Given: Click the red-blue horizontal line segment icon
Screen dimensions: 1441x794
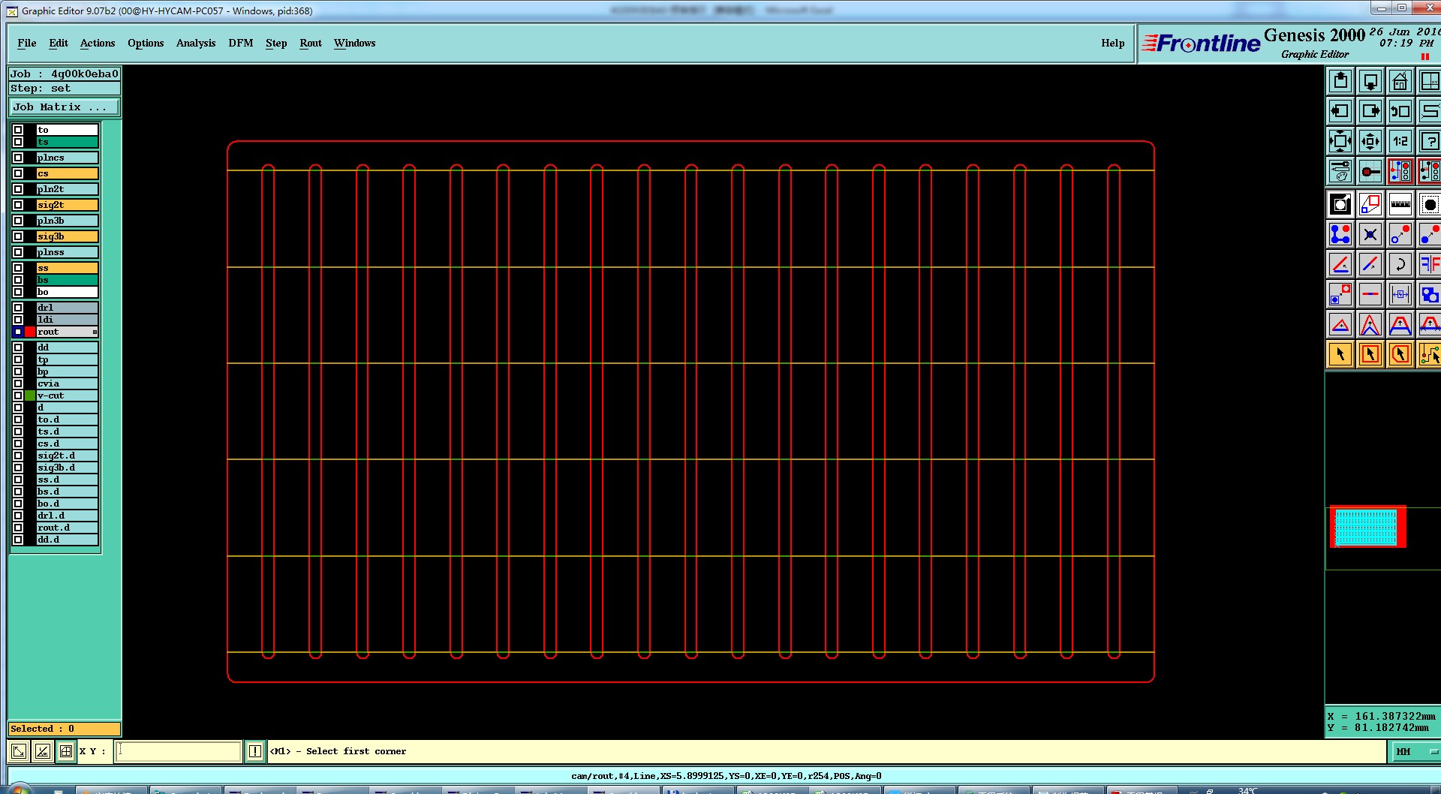Looking at the screenshot, I should click(1370, 294).
